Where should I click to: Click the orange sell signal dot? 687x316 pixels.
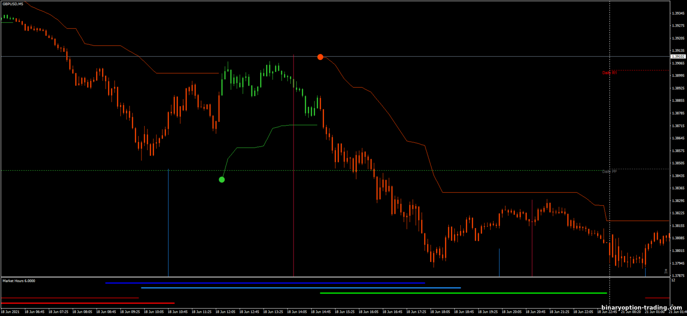[320, 57]
